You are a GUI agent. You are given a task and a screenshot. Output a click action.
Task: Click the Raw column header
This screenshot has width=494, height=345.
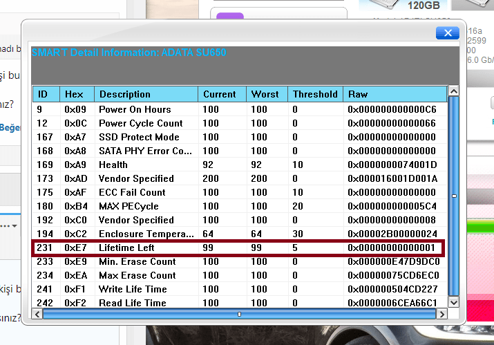(x=395, y=94)
